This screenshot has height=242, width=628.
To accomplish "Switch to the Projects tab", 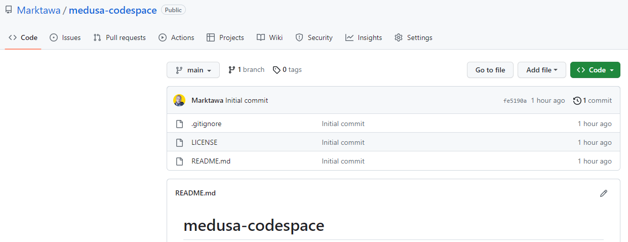I will tap(225, 37).
